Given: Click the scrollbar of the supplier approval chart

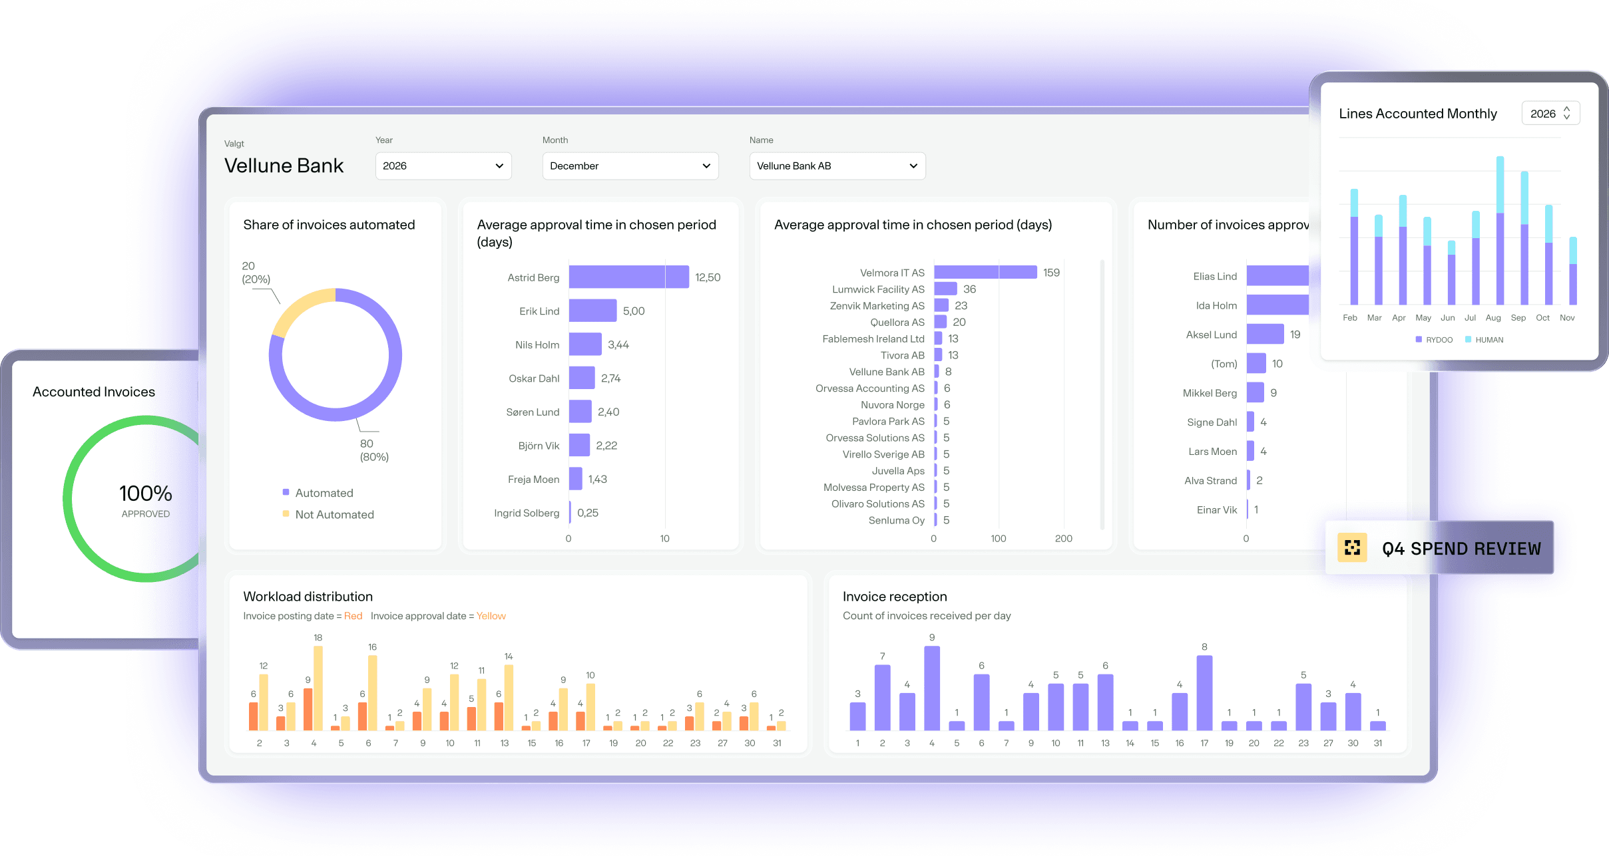Looking at the screenshot, I should click(x=1102, y=394).
